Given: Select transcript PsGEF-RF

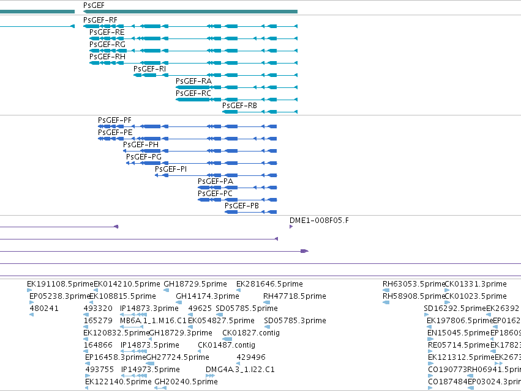Looking at the screenshot, I should point(100,20).
